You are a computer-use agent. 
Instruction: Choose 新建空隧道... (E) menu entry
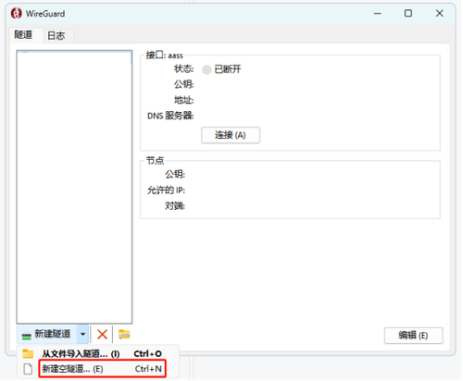point(97,369)
